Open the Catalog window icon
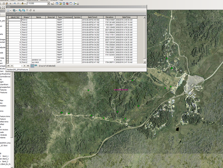 (x=60, y=3)
